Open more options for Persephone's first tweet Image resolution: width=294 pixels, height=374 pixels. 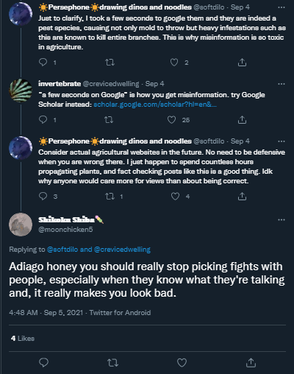click(x=282, y=7)
